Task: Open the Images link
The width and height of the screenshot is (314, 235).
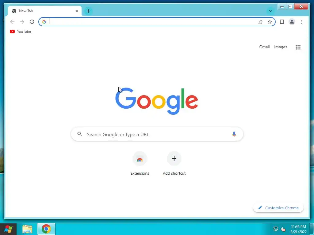Action: click(x=281, y=47)
